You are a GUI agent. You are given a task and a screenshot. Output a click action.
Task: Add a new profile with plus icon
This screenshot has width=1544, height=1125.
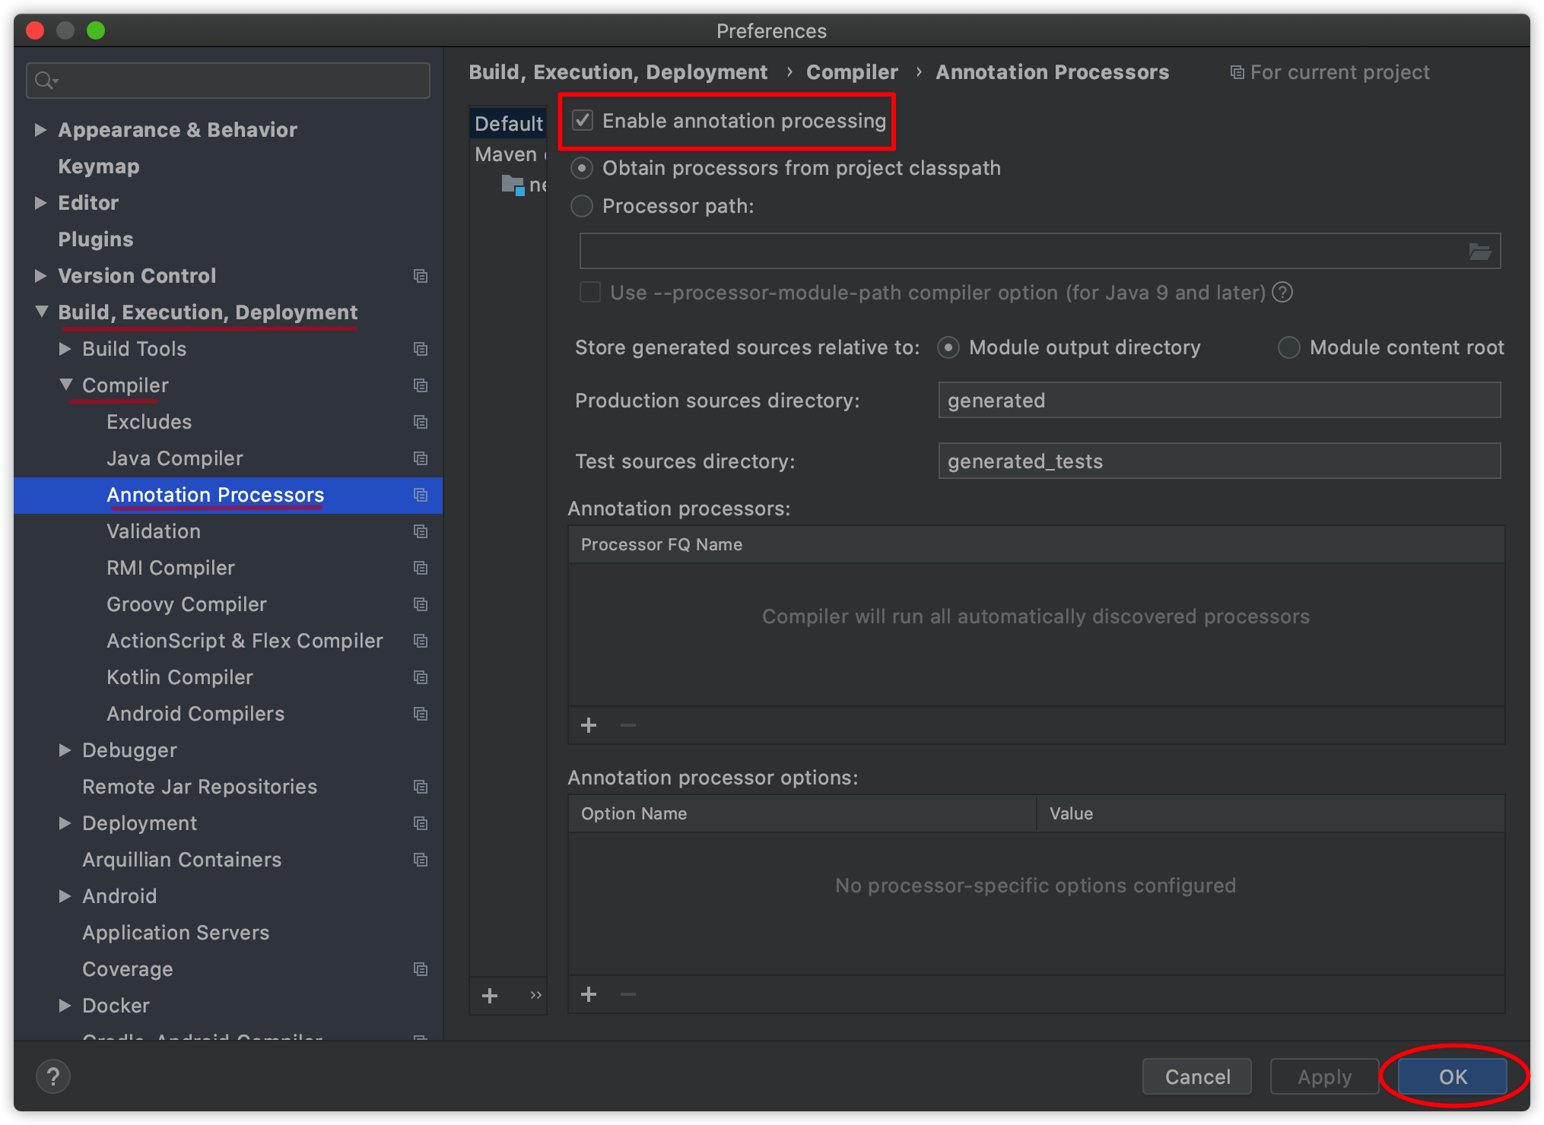pos(490,995)
